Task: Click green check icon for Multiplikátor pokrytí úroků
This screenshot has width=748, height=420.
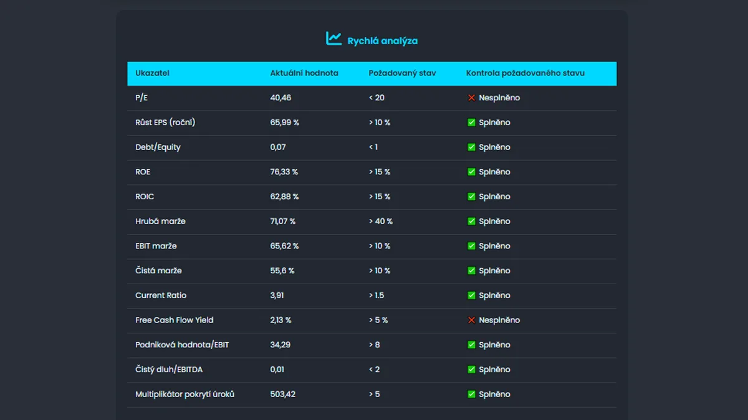Action: point(472,394)
